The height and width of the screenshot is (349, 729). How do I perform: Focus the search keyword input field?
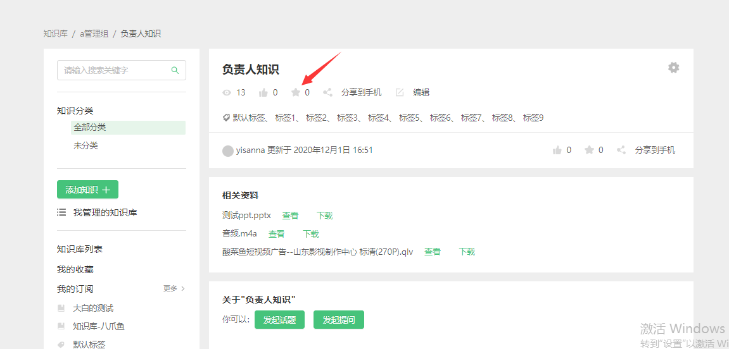pyautogui.click(x=122, y=70)
